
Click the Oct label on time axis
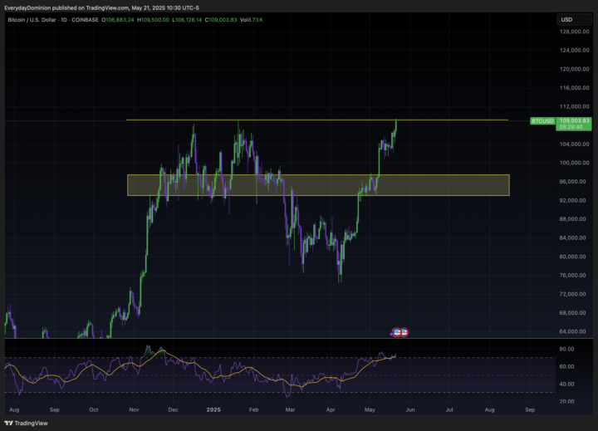[93, 409]
